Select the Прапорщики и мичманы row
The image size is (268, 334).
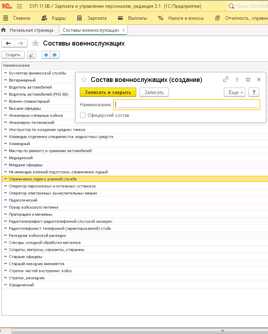click(x=134, y=214)
